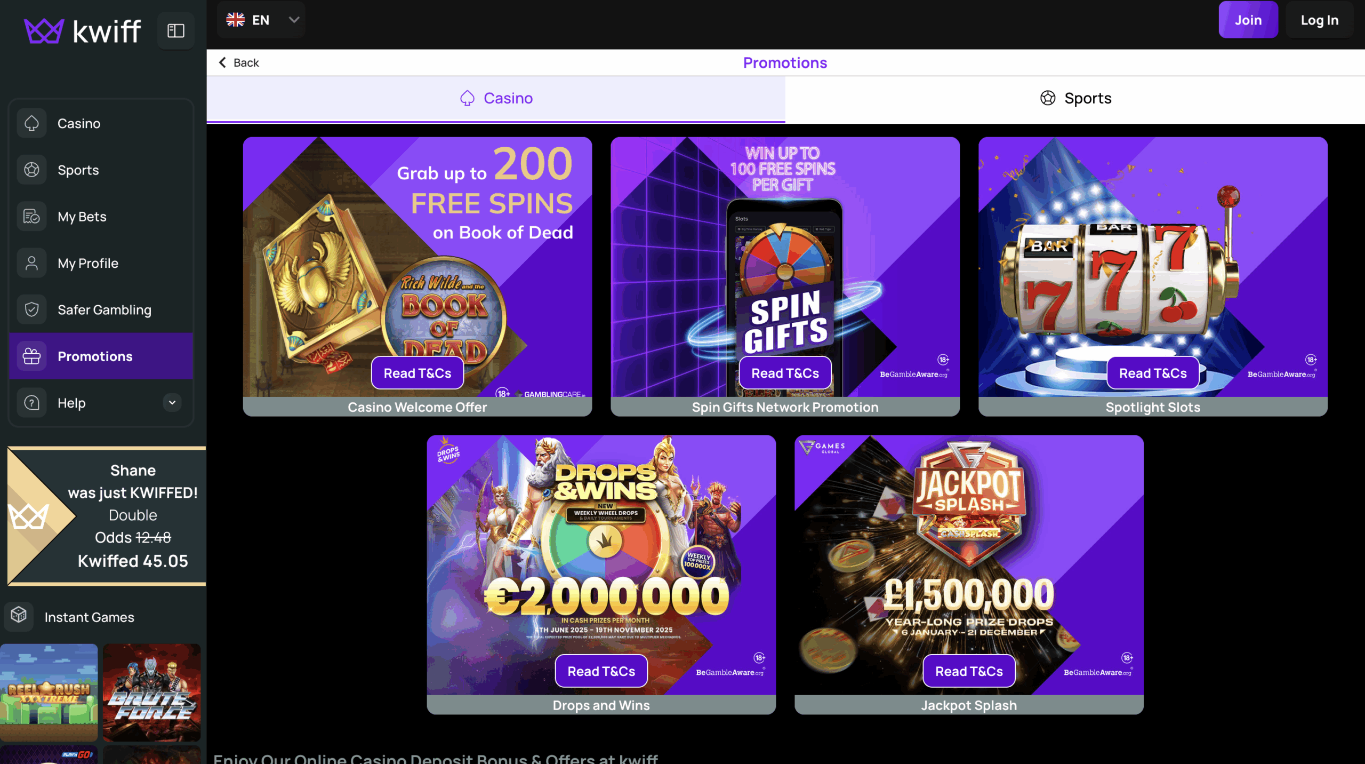Click the kwiff crown logo

tap(44, 31)
